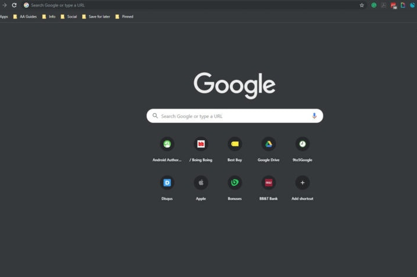
Task: Open the Apps bookmarks link
Action: pos(4,17)
